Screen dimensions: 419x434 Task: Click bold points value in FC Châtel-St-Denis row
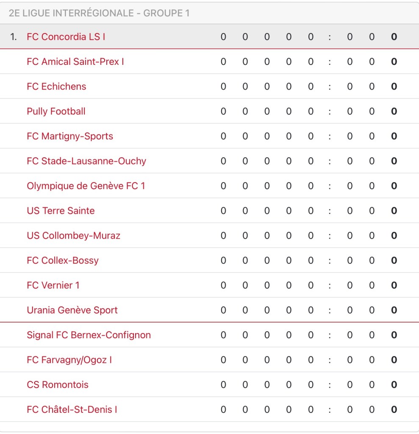(394, 410)
